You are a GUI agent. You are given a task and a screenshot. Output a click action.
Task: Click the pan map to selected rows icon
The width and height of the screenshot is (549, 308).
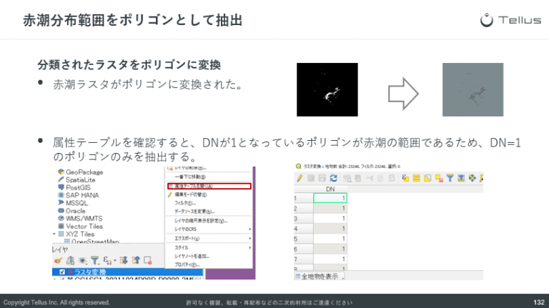473,178
